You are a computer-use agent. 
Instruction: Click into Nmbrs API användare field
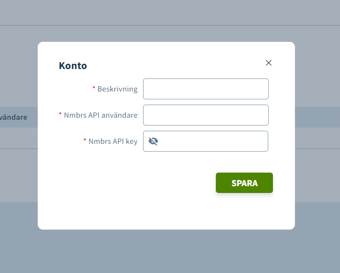[x=205, y=115]
